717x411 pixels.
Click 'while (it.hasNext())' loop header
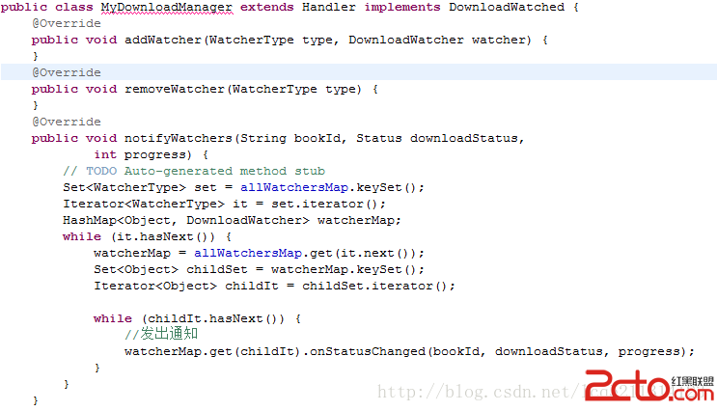(x=139, y=236)
